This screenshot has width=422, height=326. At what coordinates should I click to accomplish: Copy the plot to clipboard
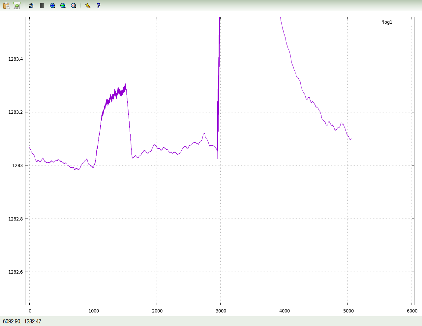6,6
